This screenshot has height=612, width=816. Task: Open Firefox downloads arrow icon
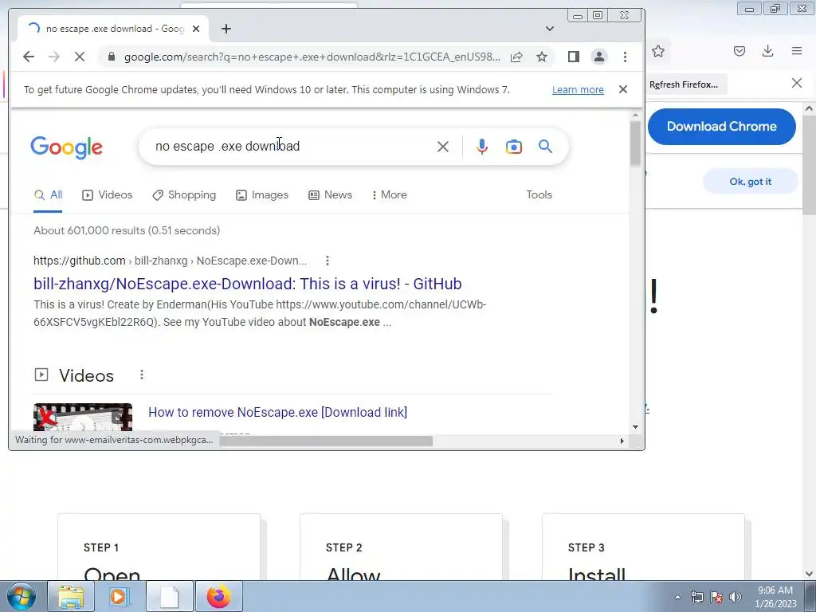coord(767,51)
